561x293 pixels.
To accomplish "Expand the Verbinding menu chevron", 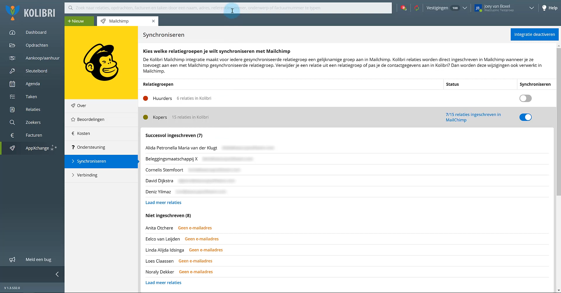I will pos(73,175).
